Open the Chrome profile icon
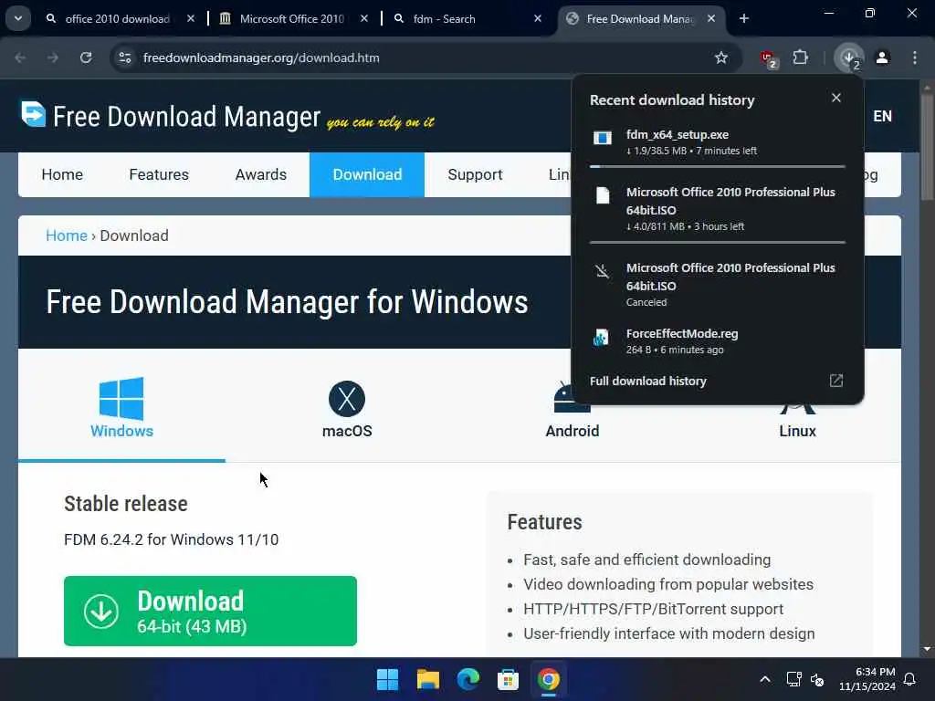The height and width of the screenshot is (701, 935). (882, 58)
